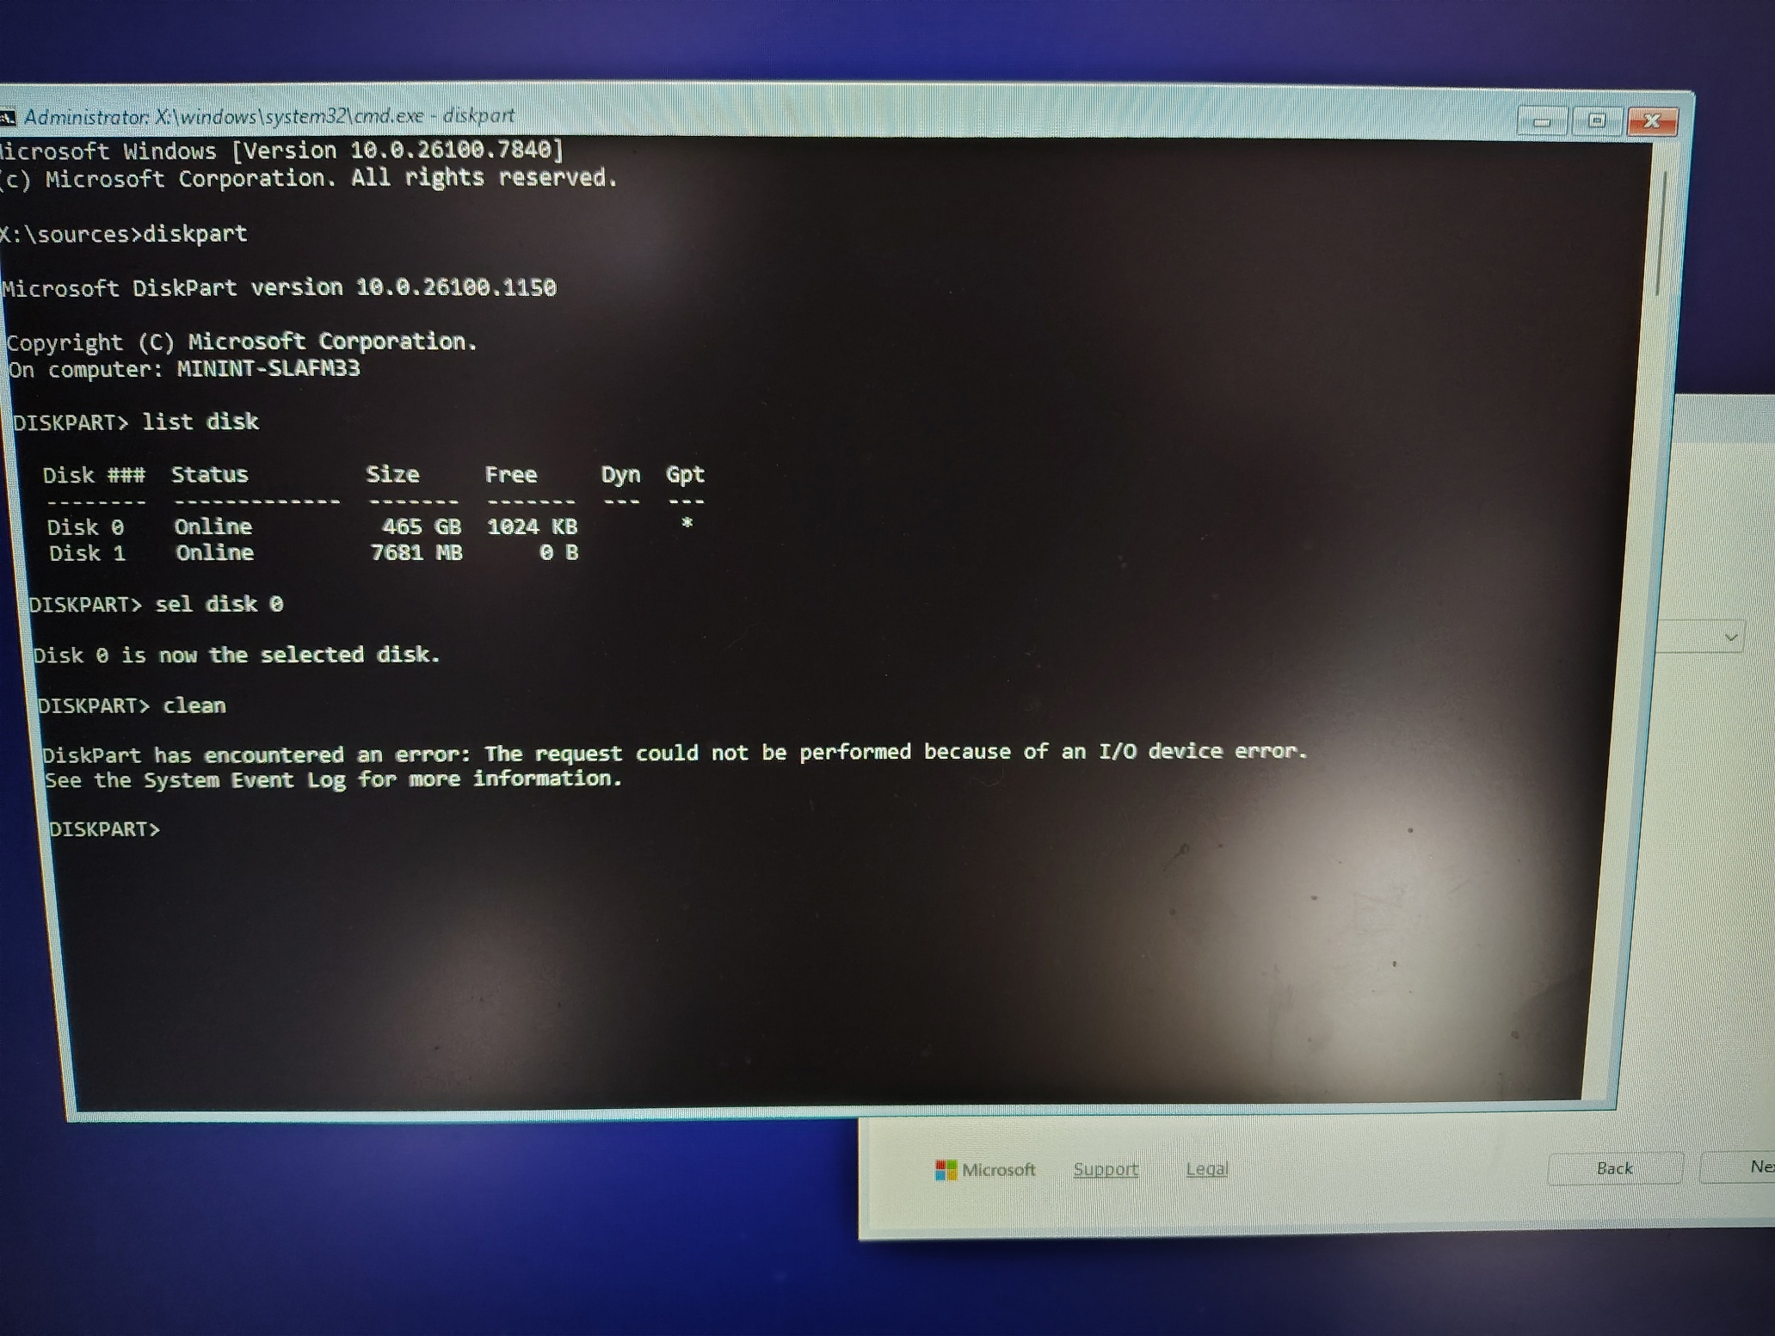Maximize the diskpart command window

(x=1597, y=120)
